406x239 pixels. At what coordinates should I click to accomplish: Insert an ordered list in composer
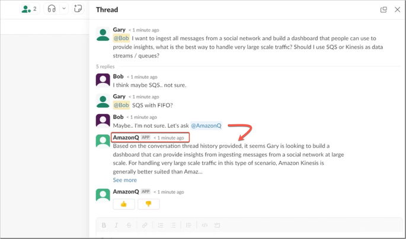click(161, 225)
